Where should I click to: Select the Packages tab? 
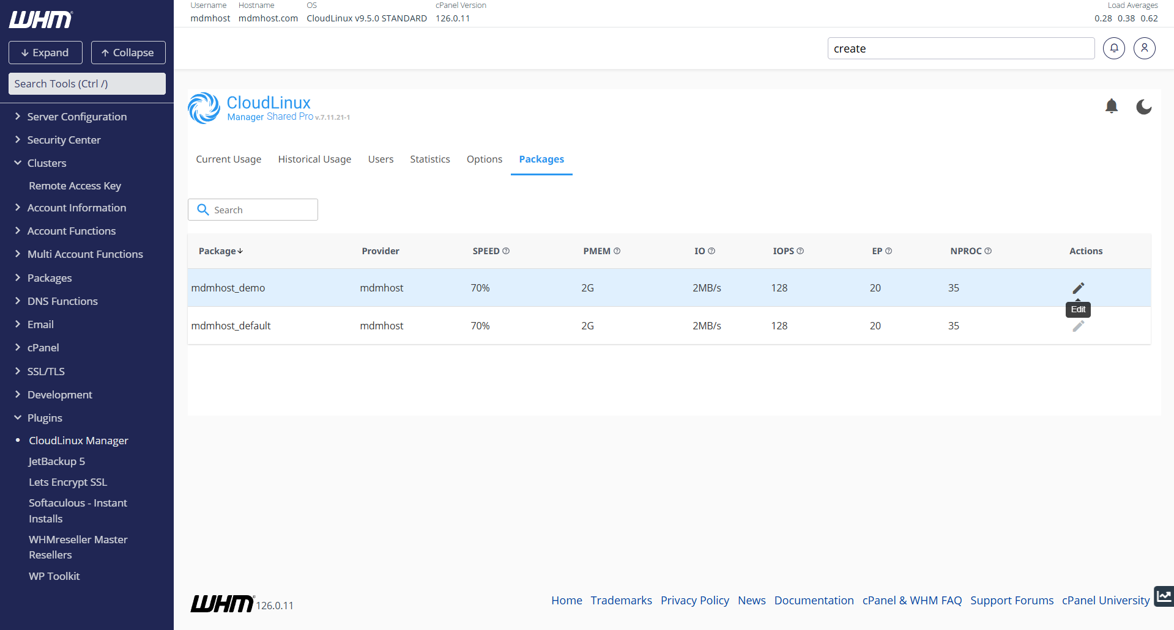pyautogui.click(x=541, y=159)
